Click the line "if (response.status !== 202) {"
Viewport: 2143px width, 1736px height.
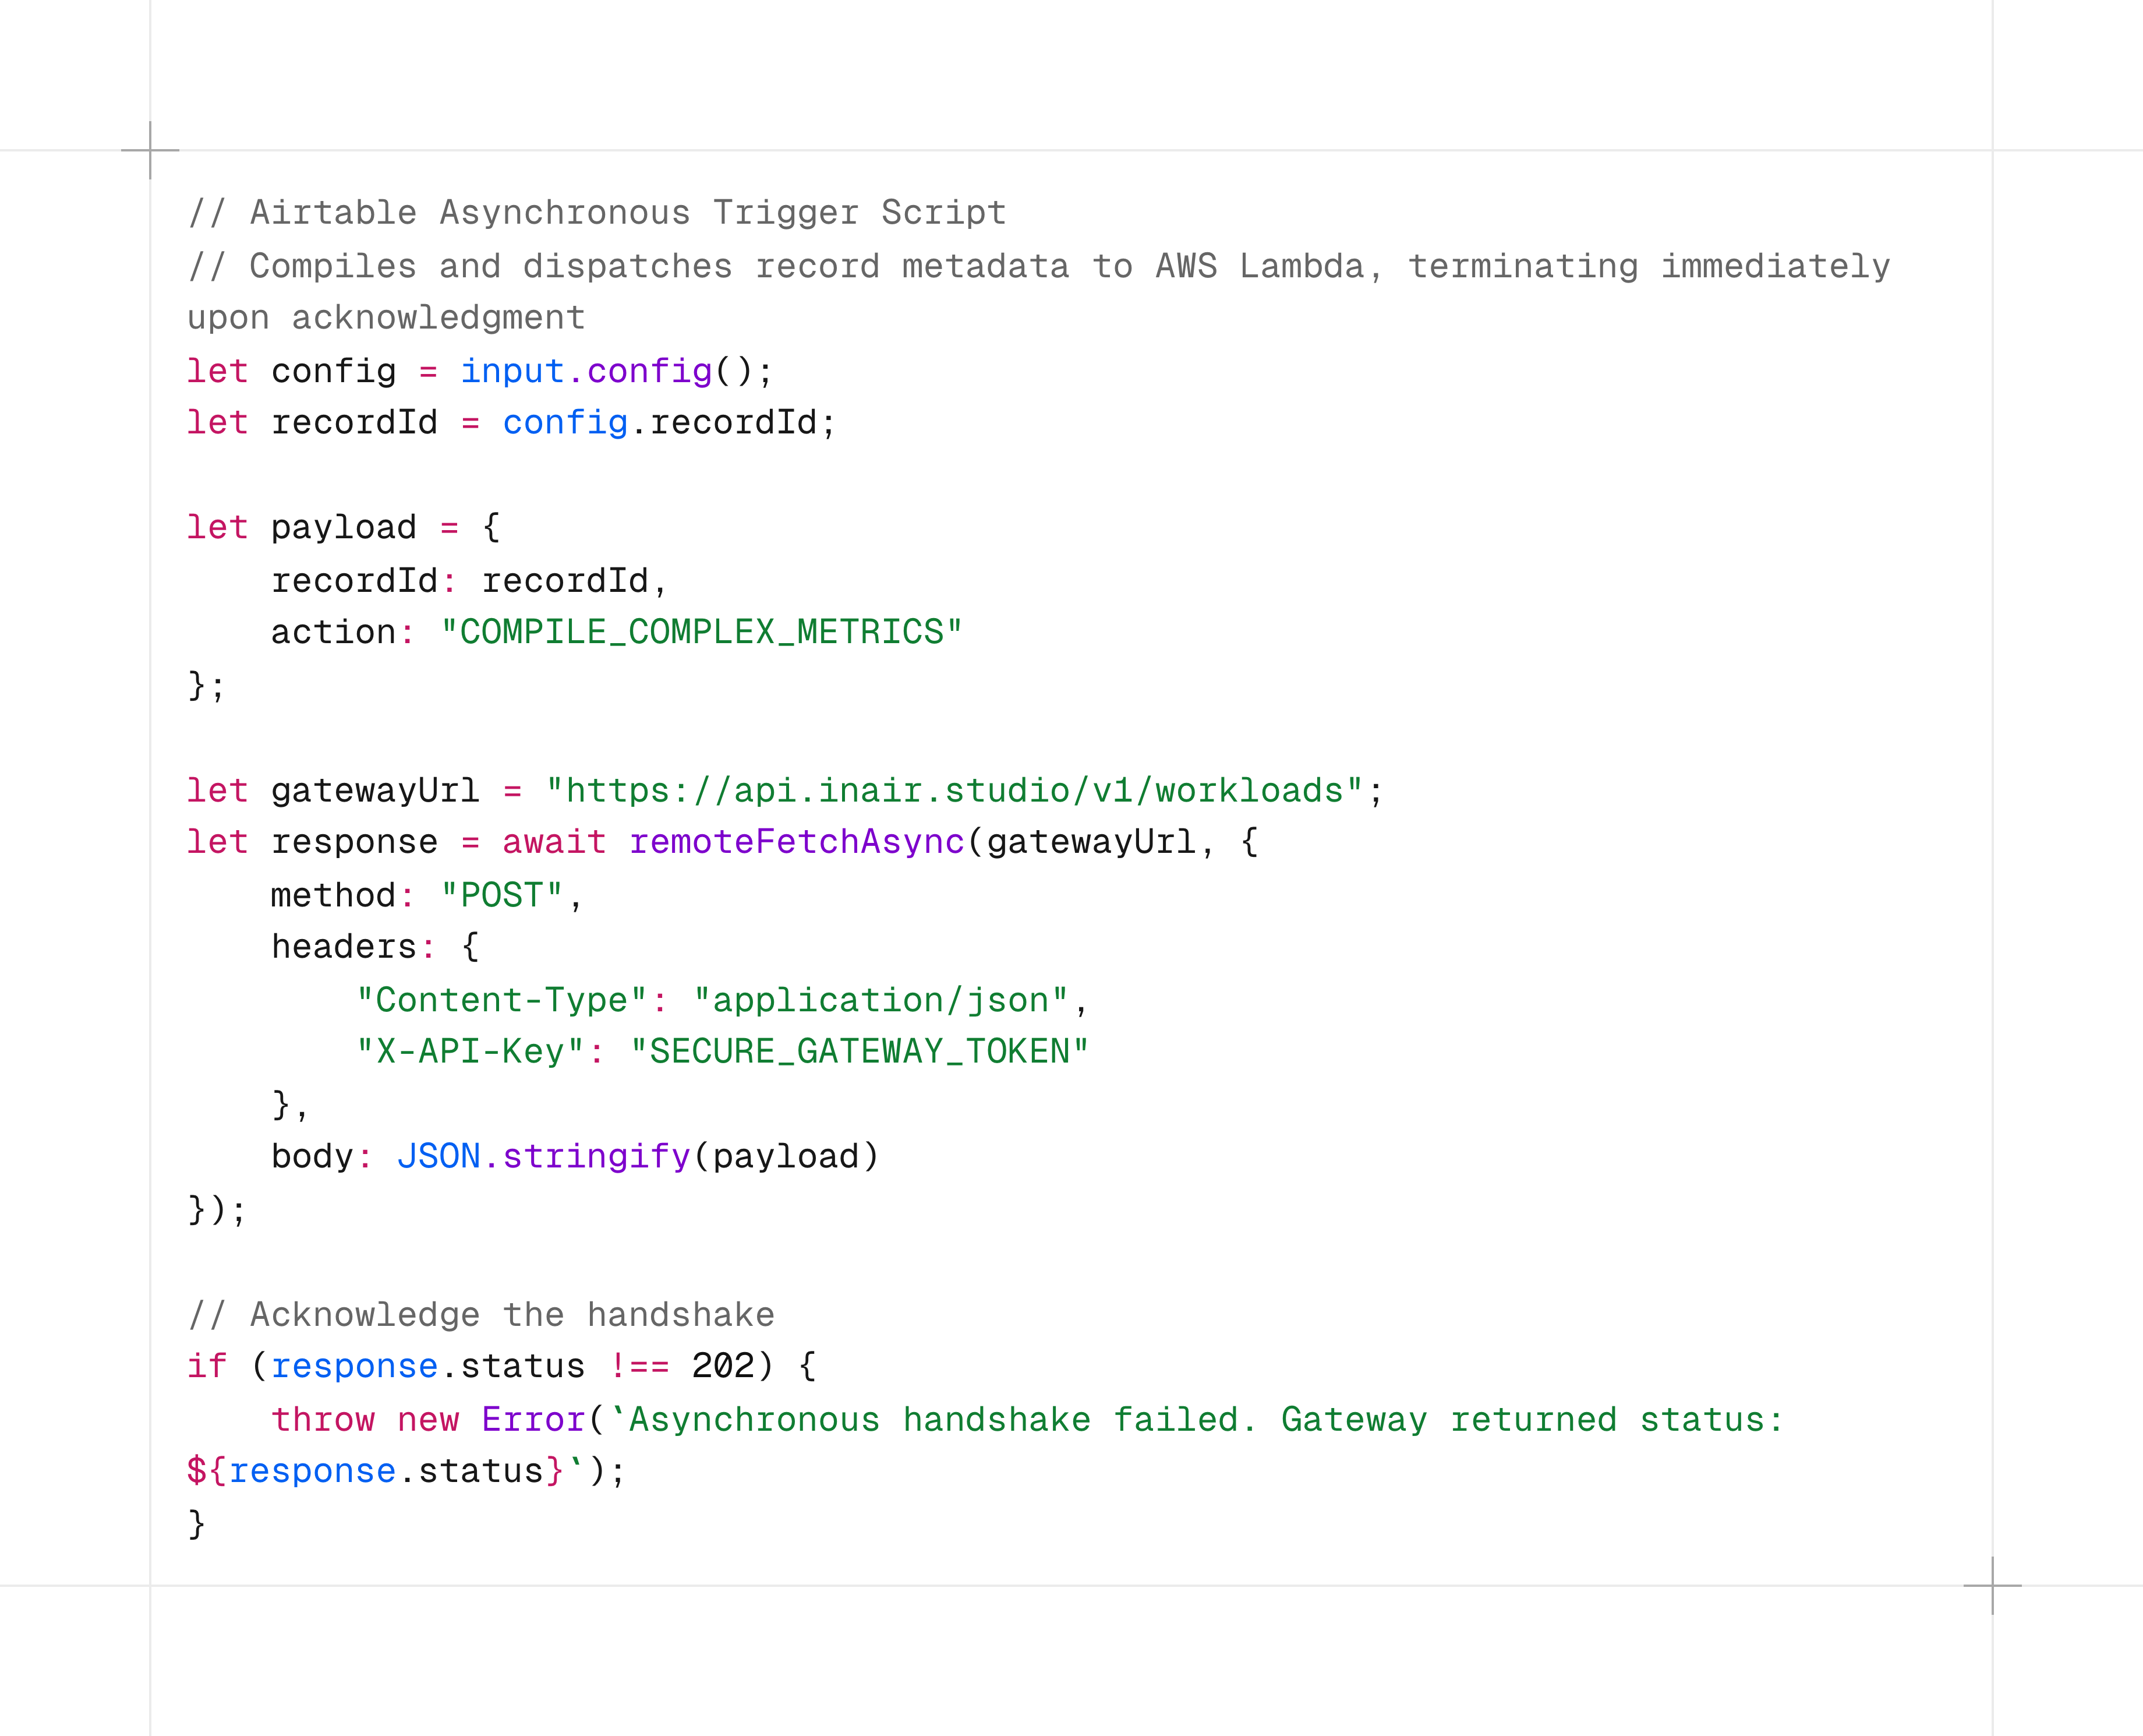(x=502, y=1366)
